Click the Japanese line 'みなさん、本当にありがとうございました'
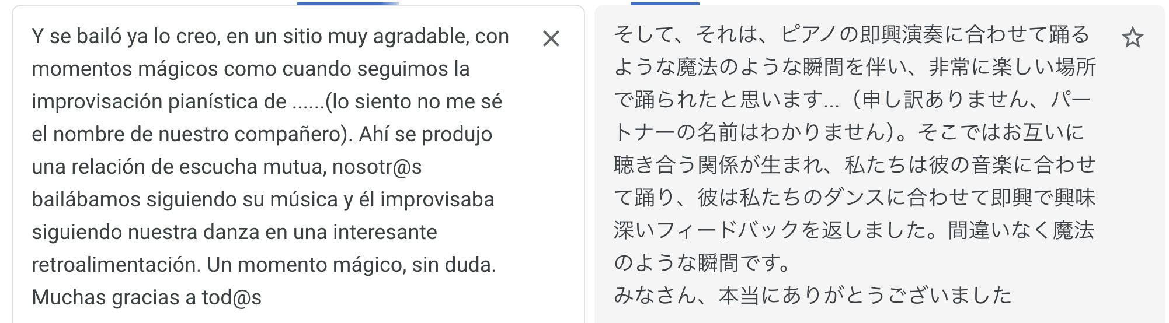The image size is (1169, 323). pyautogui.click(x=812, y=295)
